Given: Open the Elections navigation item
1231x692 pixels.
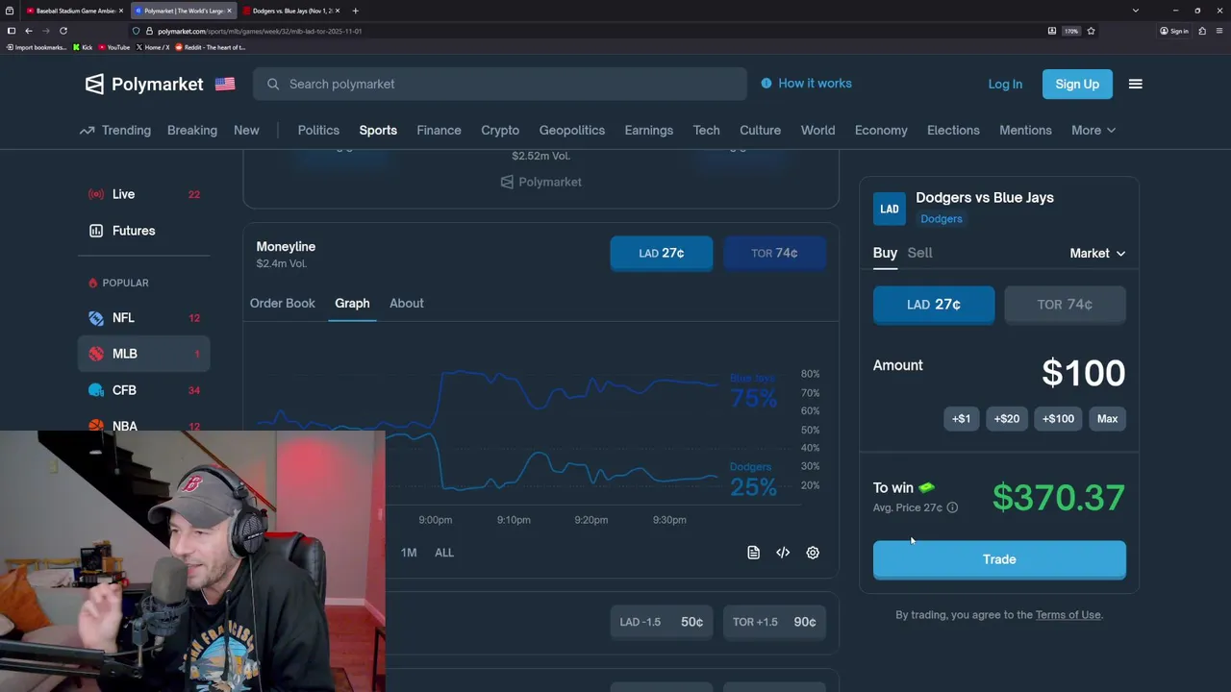Looking at the screenshot, I should 953,130.
